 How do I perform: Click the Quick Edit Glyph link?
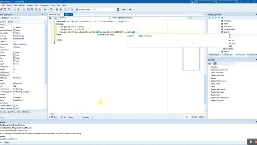click(x=24, y=112)
